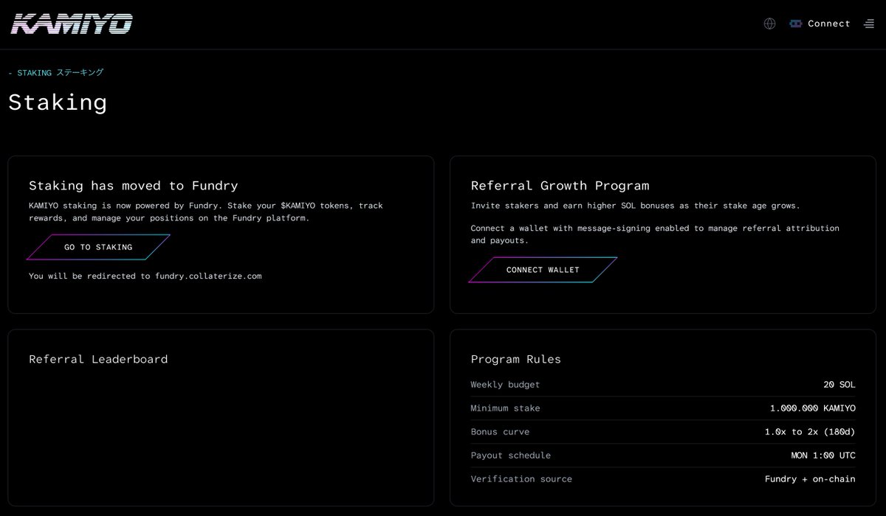Click "Staking has moved to Fundry" heading
886x516 pixels.
pos(134,186)
